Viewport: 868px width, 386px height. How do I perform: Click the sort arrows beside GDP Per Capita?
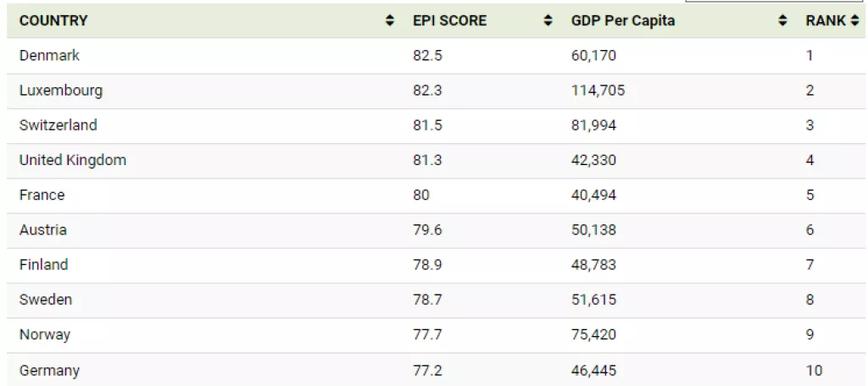point(782,20)
